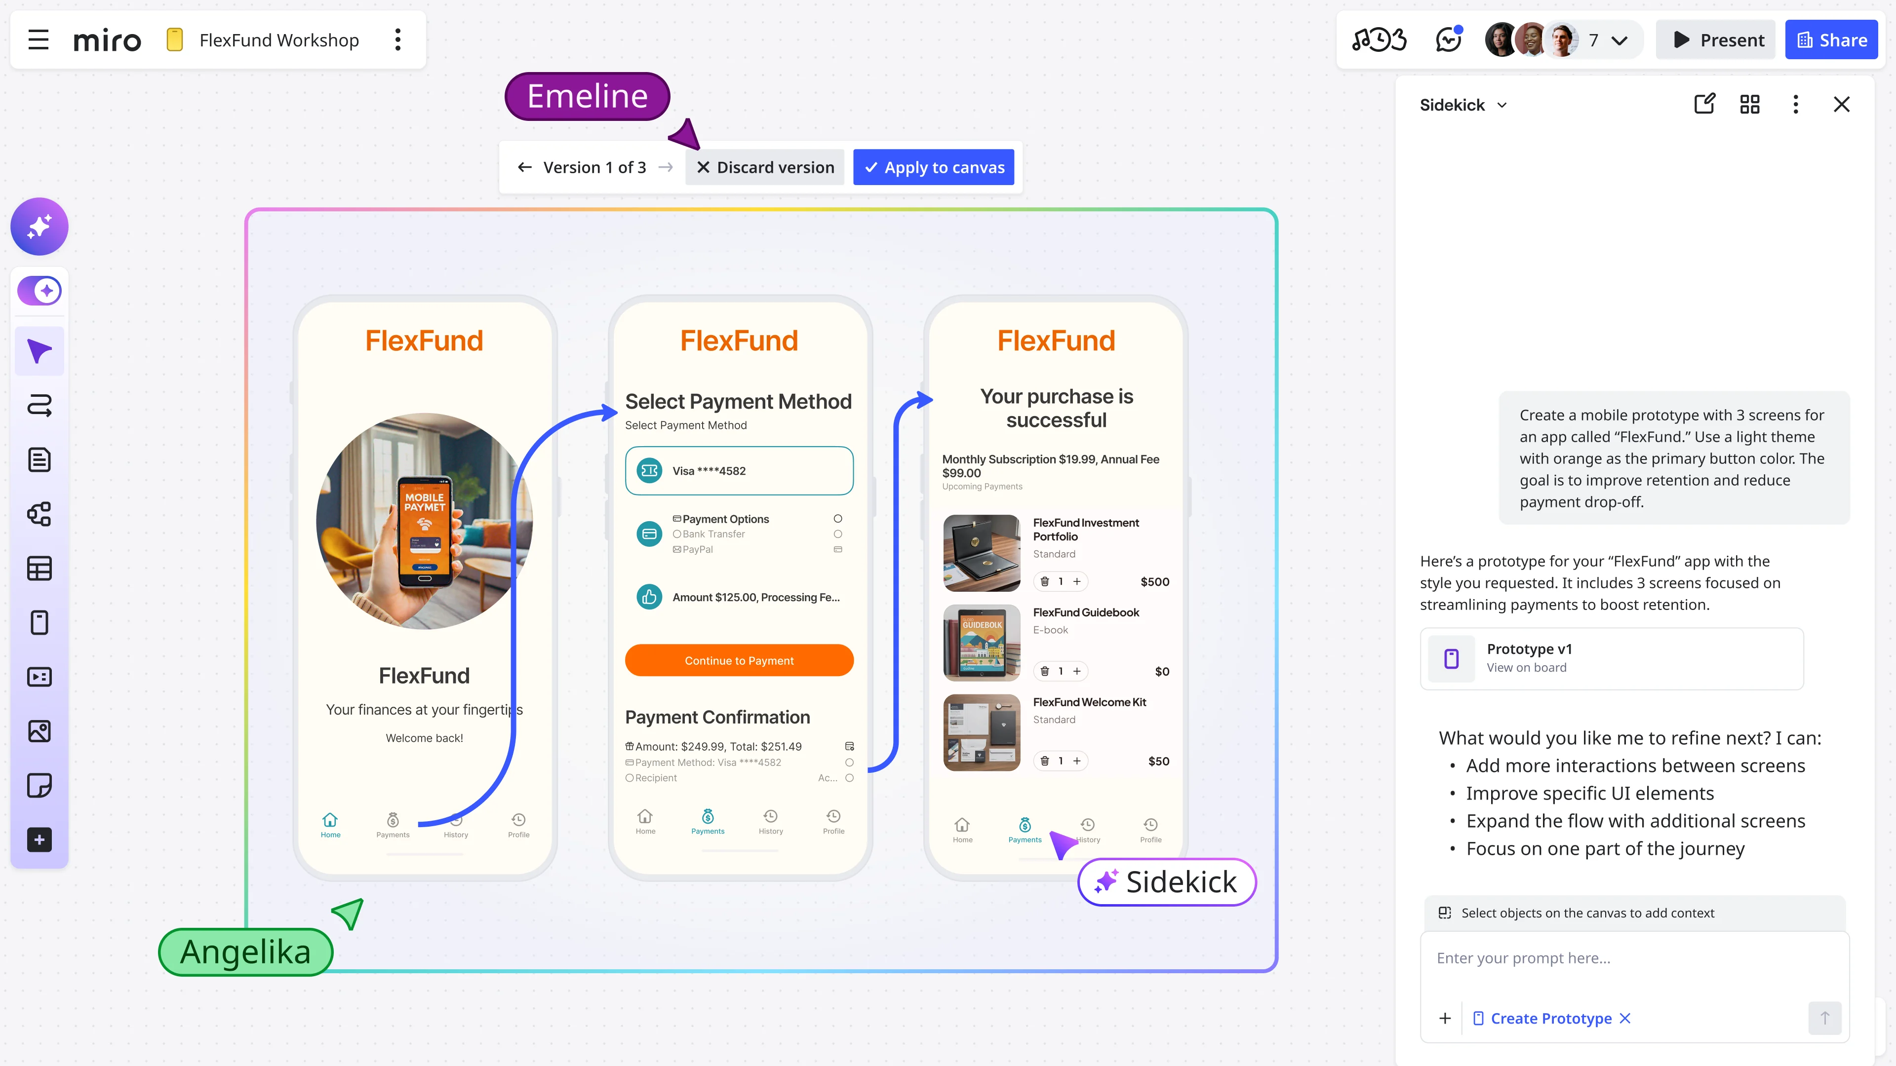The height and width of the screenshot is (1066, 1896).
Task: Open the table tool in sidebar
Action: 39,568
